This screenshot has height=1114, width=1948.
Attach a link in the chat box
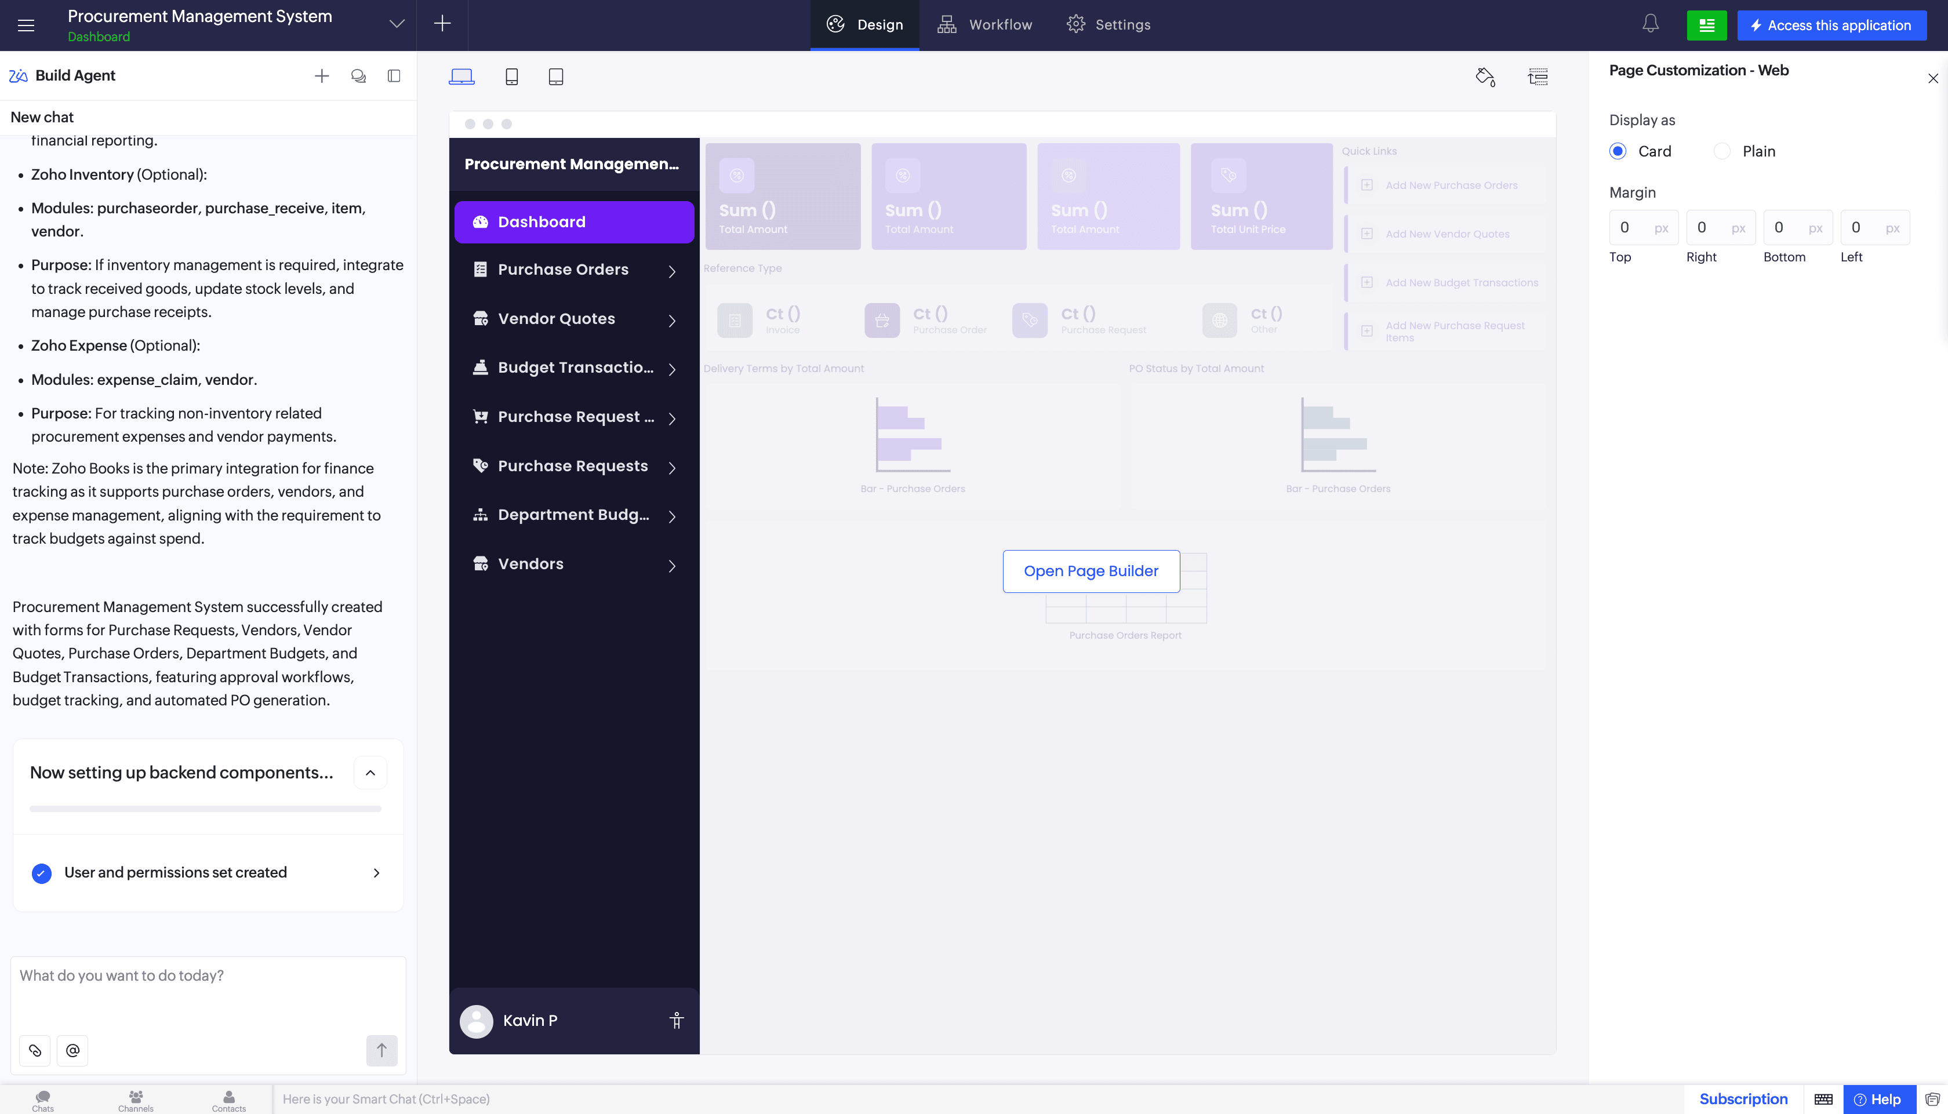click(x=34, y=1050)
